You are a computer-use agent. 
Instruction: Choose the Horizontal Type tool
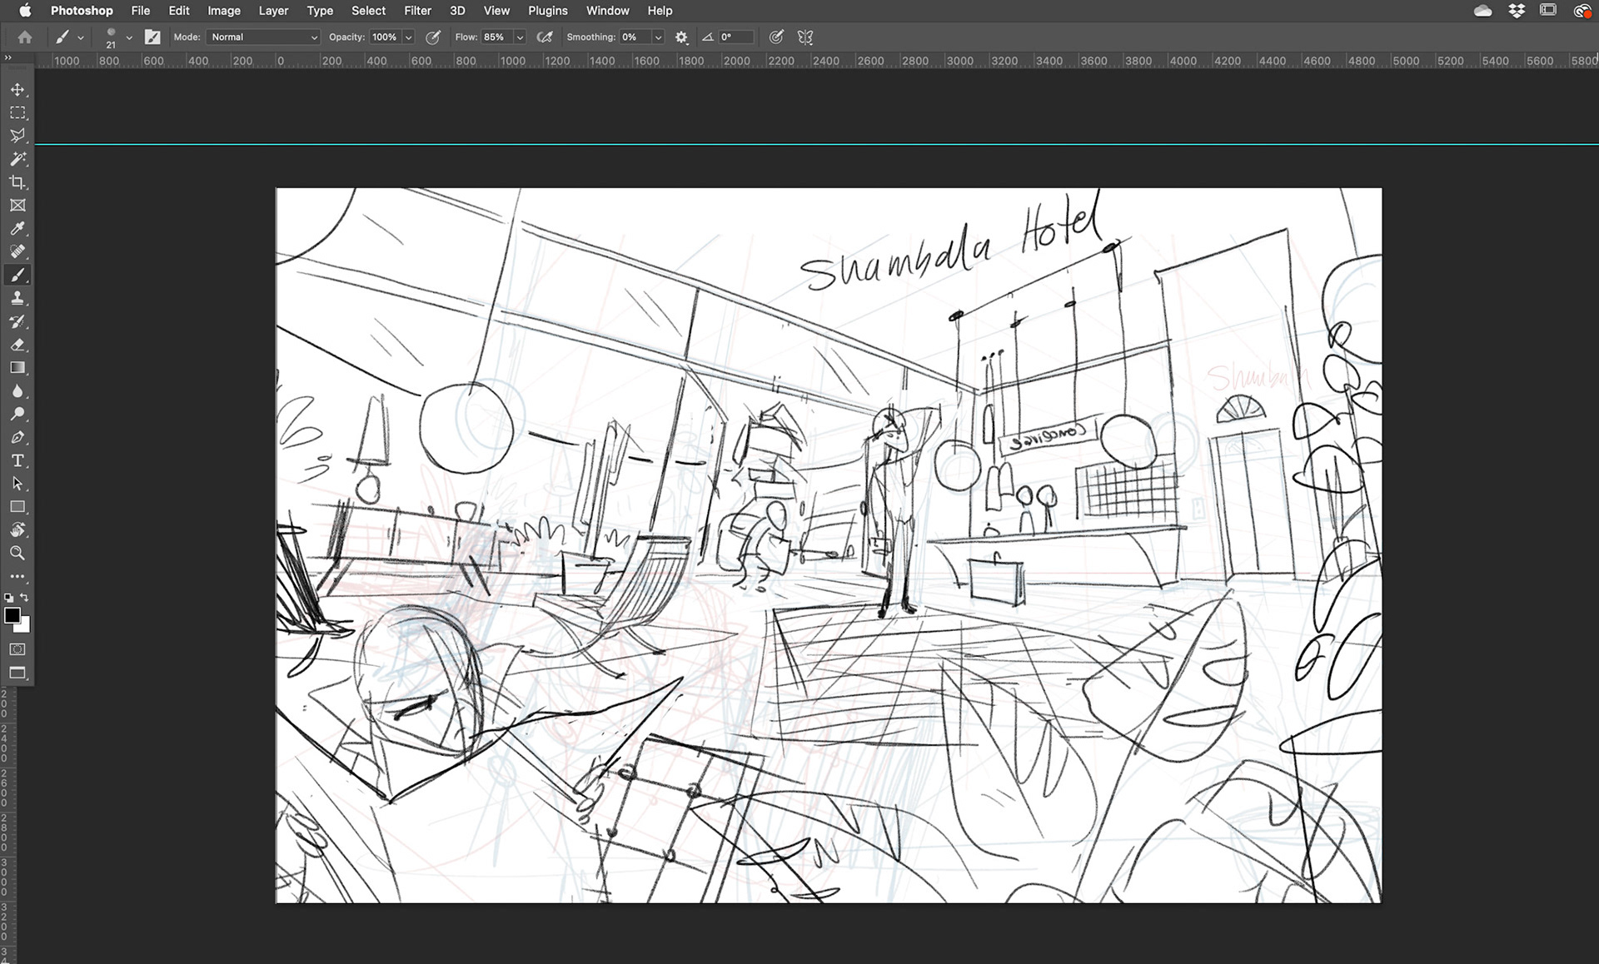point(18,460)
